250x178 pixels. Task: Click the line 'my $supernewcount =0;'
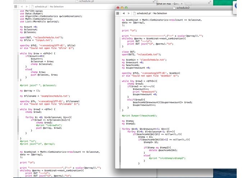(x=136, y=68)
